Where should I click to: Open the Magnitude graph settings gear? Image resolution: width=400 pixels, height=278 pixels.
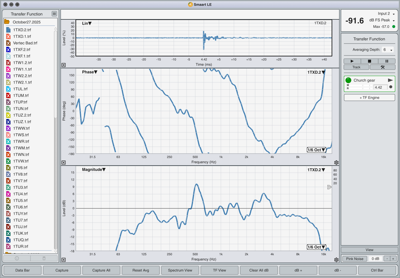coord(336,260)
